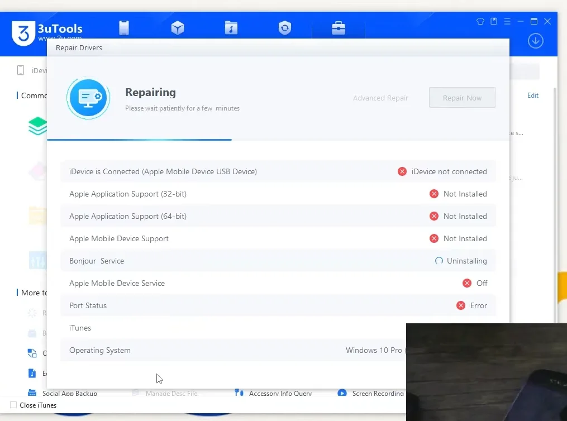Select the Apple Mobile Device Service row

[278, 283]
